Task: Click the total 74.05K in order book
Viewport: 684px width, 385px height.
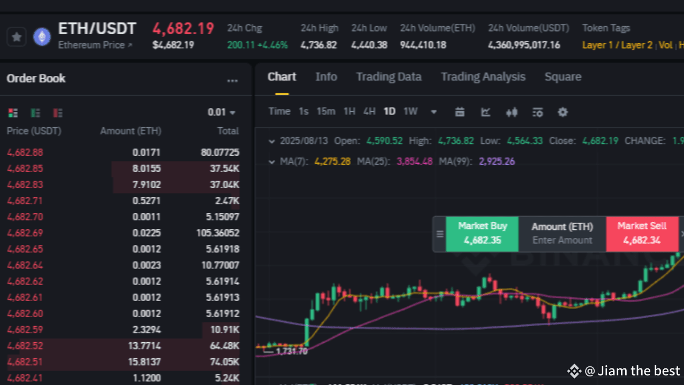Action: [224, 361]
